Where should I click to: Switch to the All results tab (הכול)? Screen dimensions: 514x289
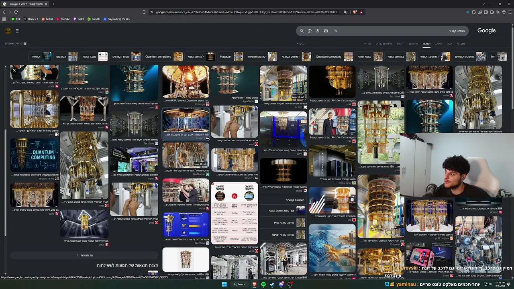pos(449,43)
